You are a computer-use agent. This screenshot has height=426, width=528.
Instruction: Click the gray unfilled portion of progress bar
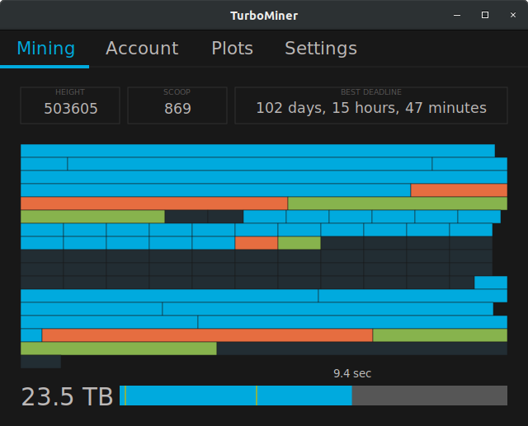(430, 396)
